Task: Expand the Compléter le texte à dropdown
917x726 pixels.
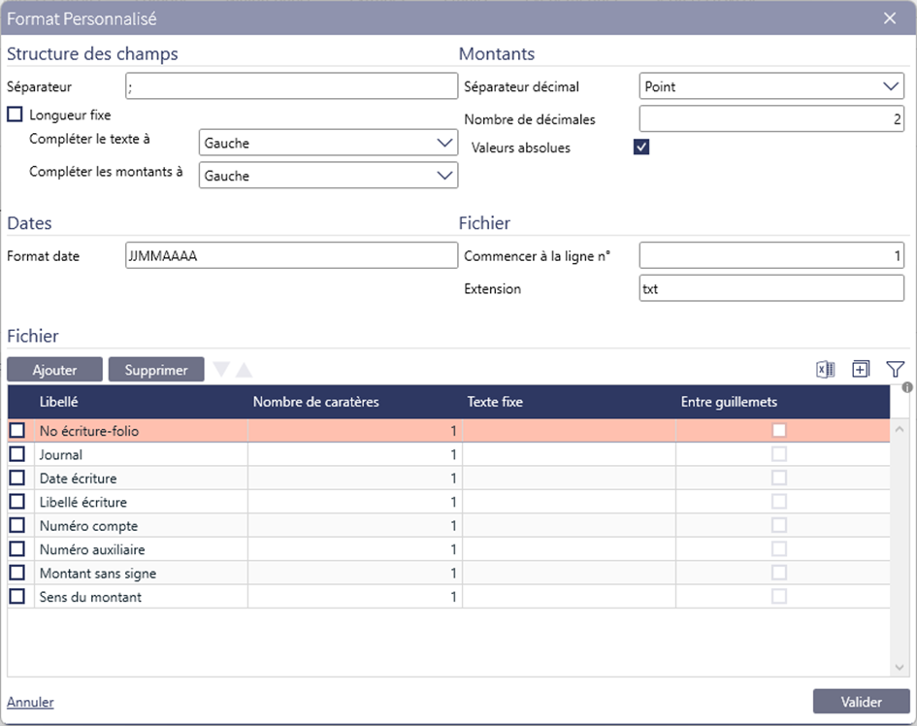Action: 328,143
